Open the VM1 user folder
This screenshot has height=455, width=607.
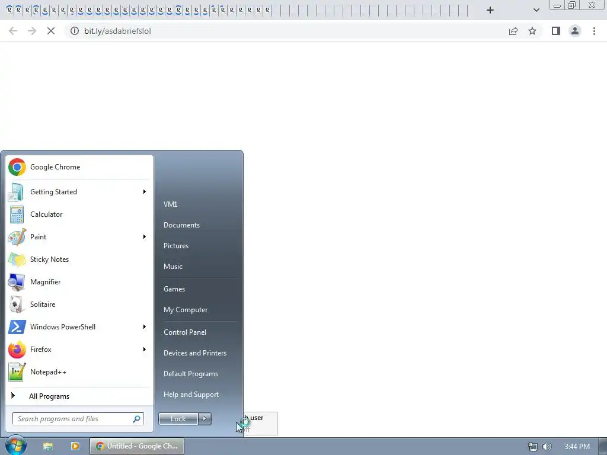point(170,204)
